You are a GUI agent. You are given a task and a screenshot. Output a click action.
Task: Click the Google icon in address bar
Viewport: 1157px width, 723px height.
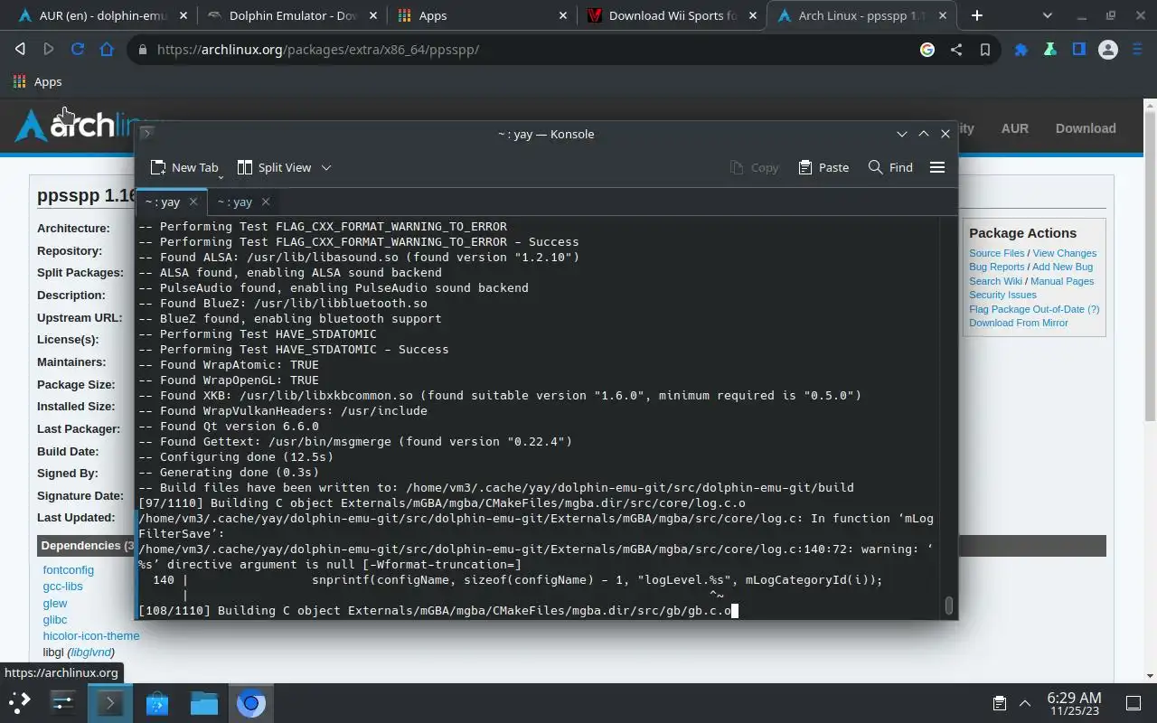[x=927, y=50]
